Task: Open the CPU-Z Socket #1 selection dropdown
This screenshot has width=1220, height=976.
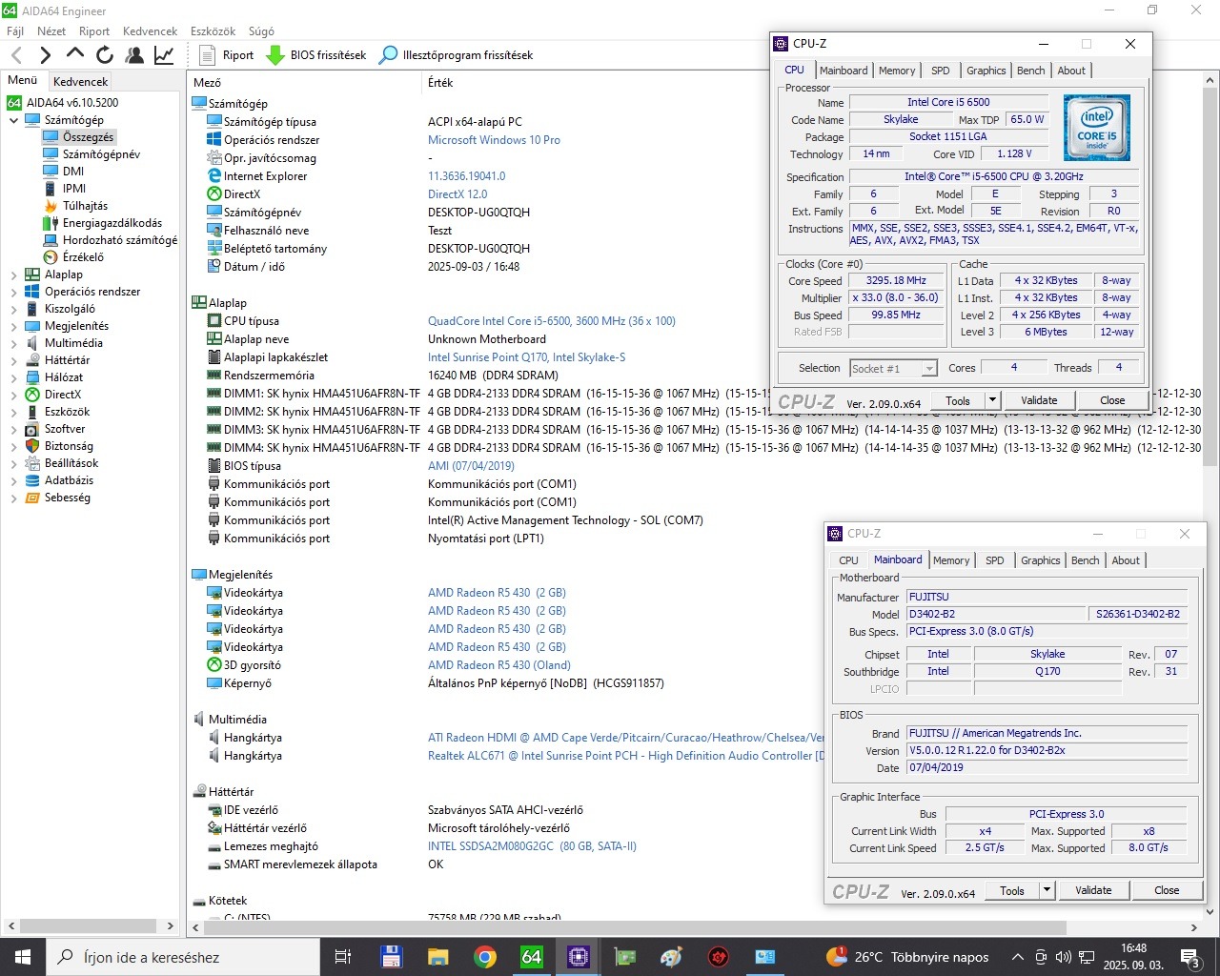Action: (893, 369)
